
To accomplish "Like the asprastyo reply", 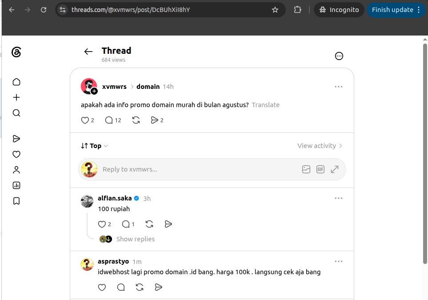I will pos(102,287).
